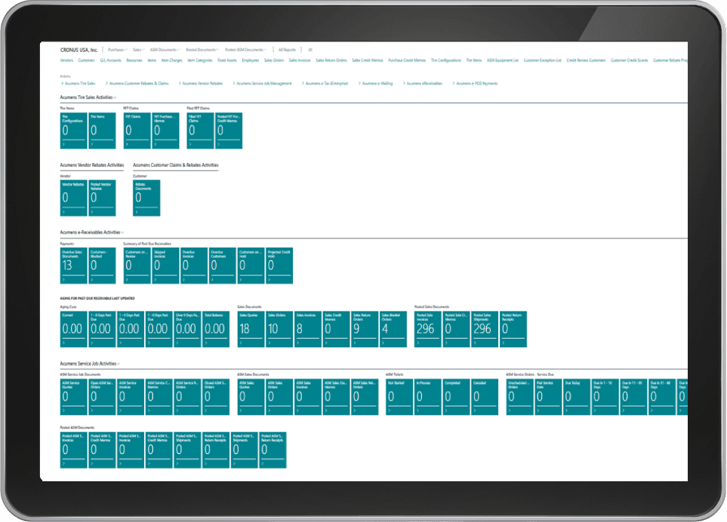Open the All Reports menu item
The height and width of the screenshot is (522, 727).
(287, 50)
